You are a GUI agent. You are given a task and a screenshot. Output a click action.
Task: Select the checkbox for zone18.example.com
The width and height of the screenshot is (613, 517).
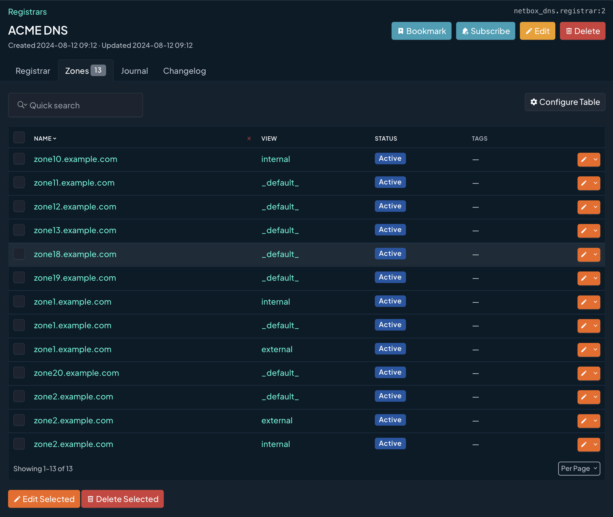coord(19,254)
